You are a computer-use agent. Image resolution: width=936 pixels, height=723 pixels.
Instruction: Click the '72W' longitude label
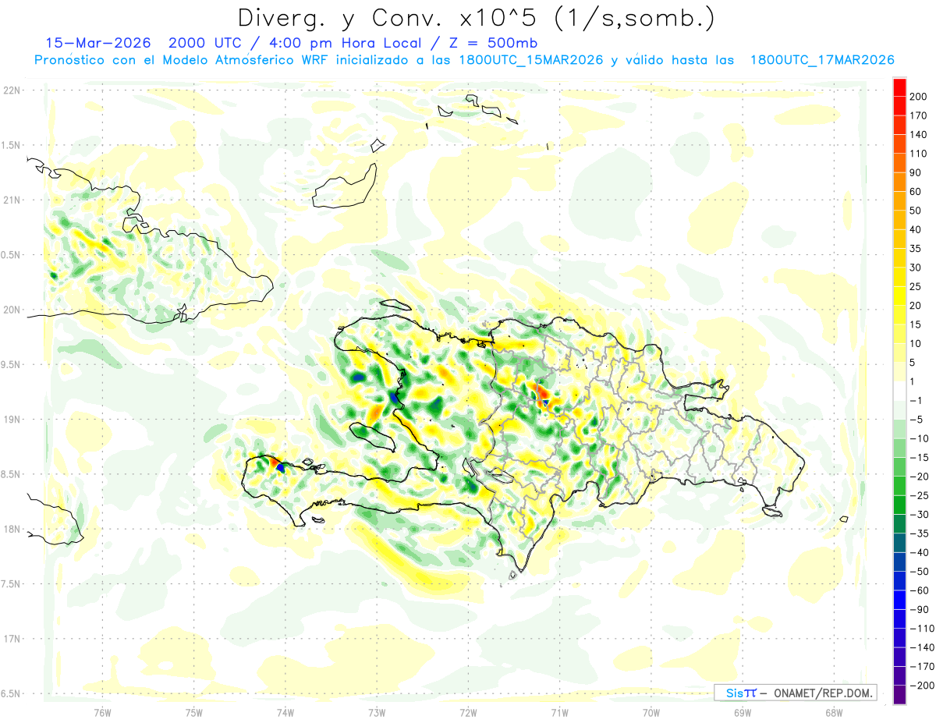point(468,712)
